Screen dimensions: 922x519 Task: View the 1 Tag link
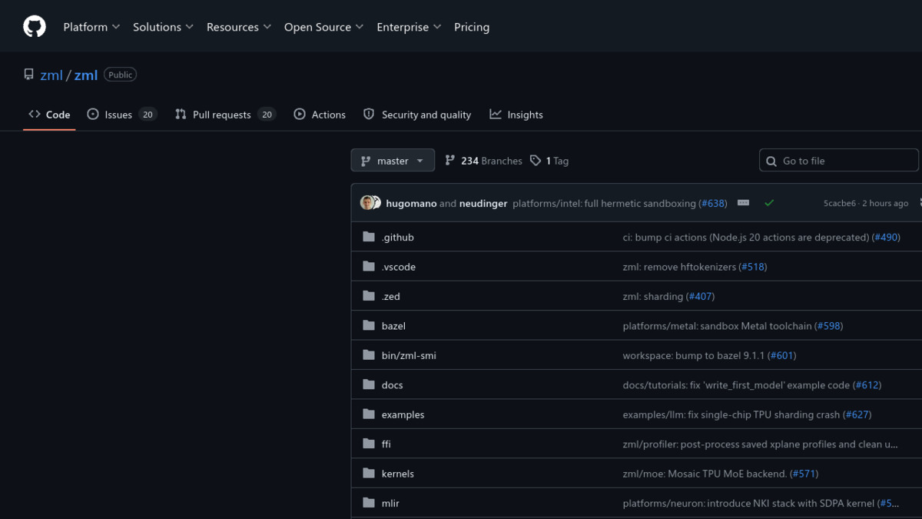pos(549,161)
